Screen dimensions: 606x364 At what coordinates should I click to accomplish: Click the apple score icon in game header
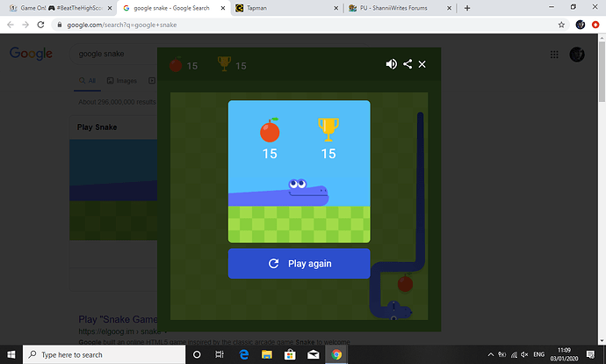pos(176,64)
